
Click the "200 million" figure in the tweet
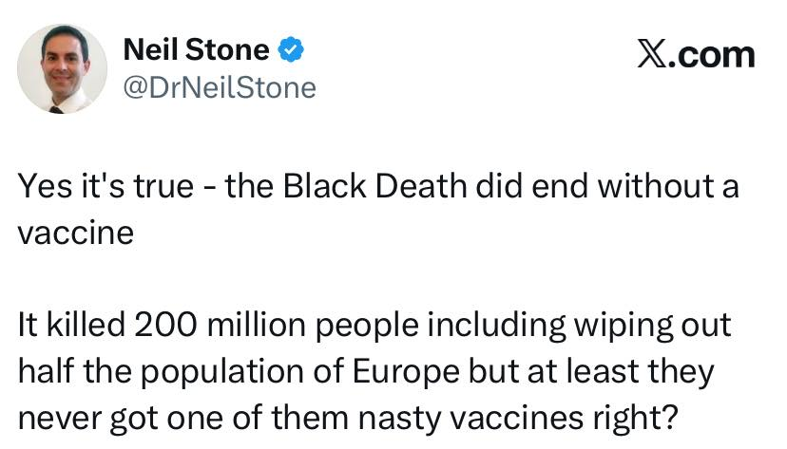[x=211, y=326]
